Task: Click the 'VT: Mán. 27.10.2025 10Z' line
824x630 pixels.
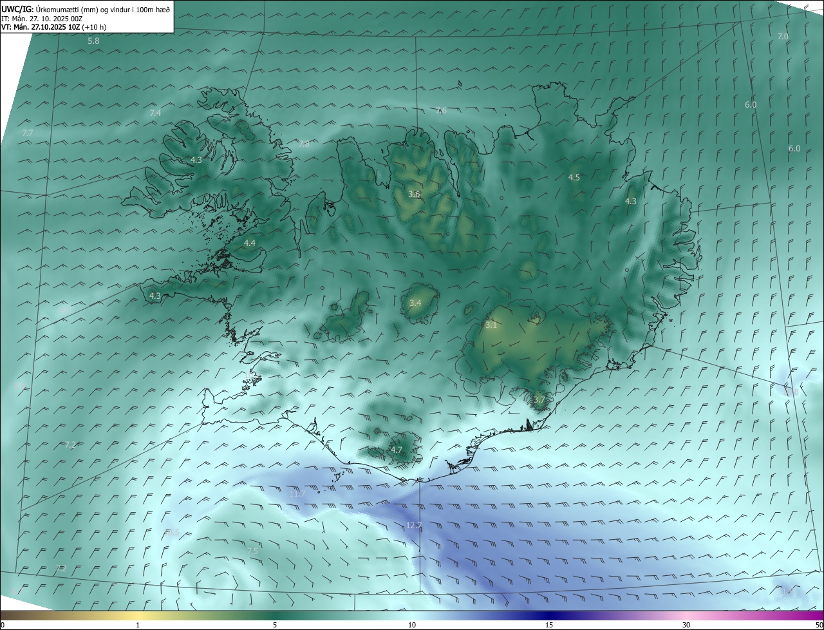Action: (x=54, y=27)
